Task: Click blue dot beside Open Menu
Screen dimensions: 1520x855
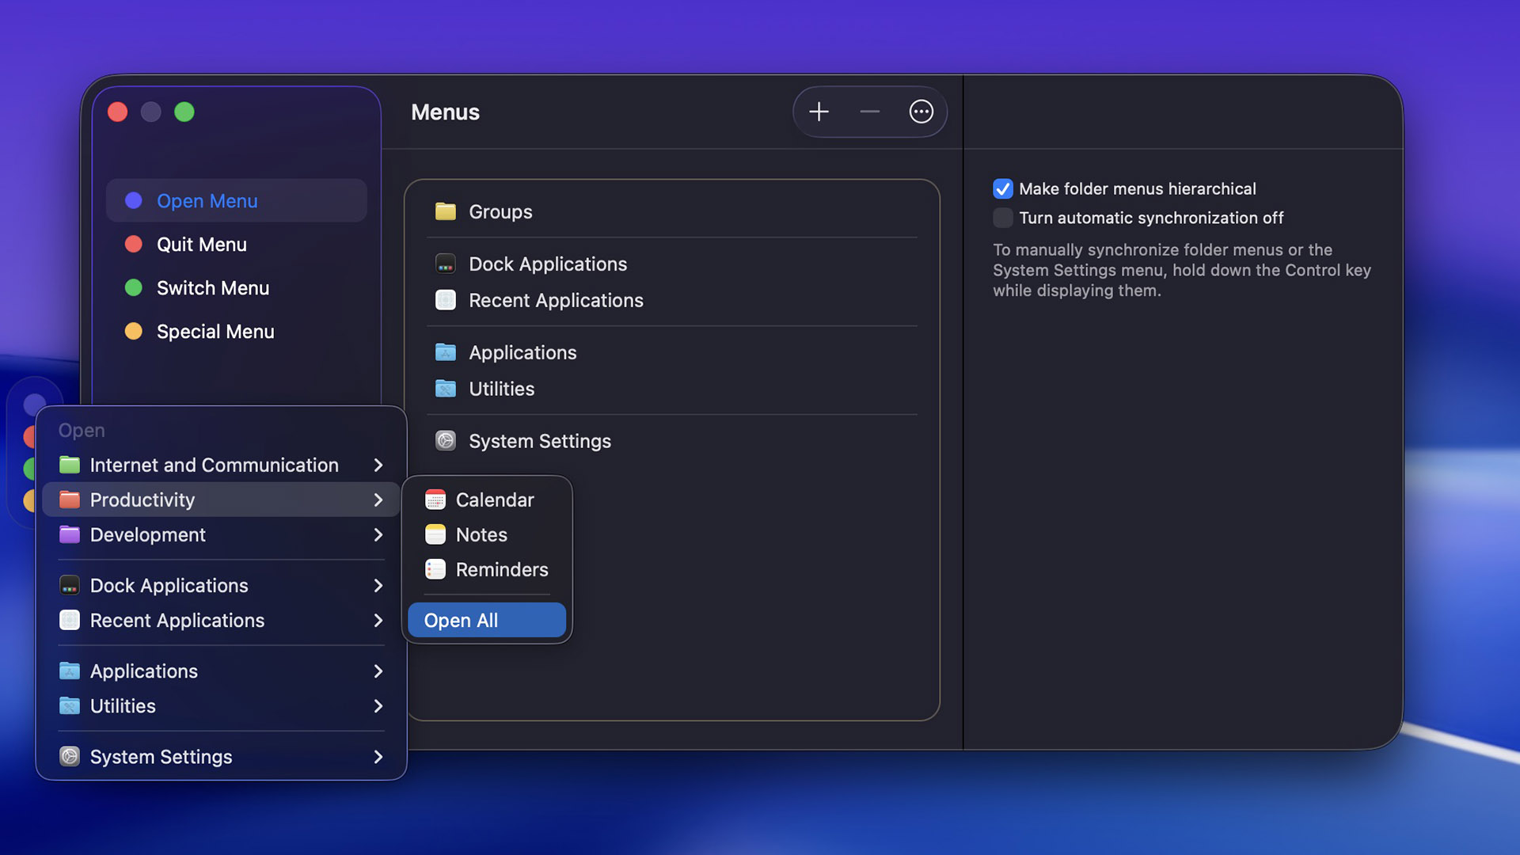Action: (134, 200)
